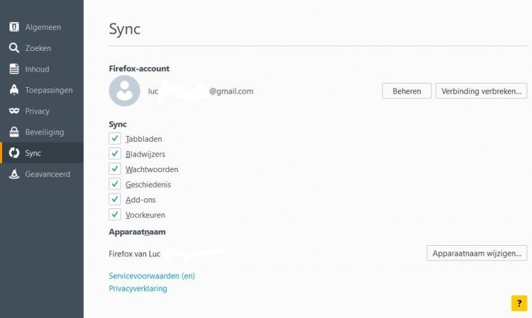Viewport: 532px width, 318px height.
Task: Click the Privacy mask icon
Action: (x=14, y=110)
